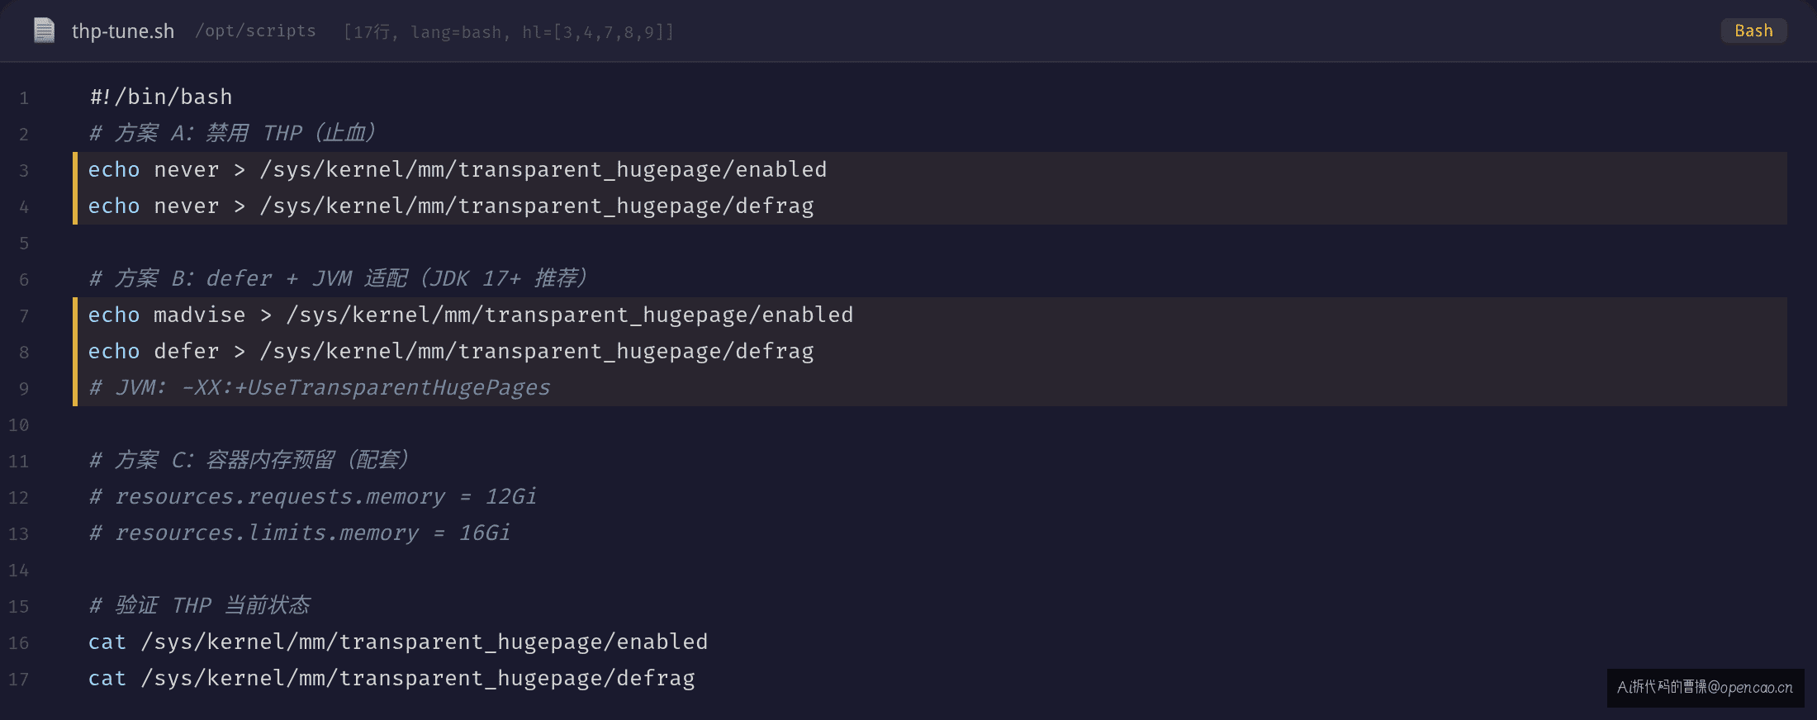Click the 'cat' transparent_hugepage/defrag line
1817x720 pixels.
tap(391, 678)
